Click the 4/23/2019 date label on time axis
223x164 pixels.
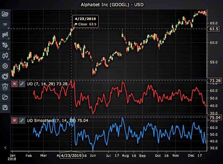click(x=71, y=155)
